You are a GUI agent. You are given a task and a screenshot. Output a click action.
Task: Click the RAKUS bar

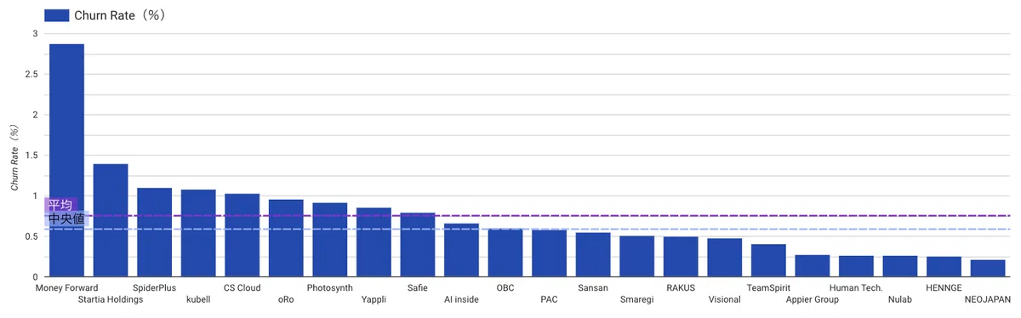click(x=681, y=257)
